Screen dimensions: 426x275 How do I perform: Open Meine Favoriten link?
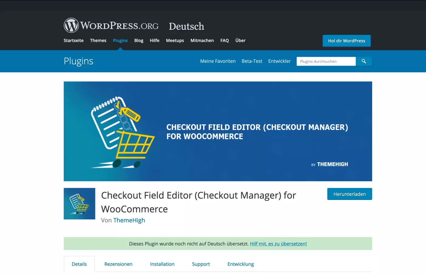point(218,61)
